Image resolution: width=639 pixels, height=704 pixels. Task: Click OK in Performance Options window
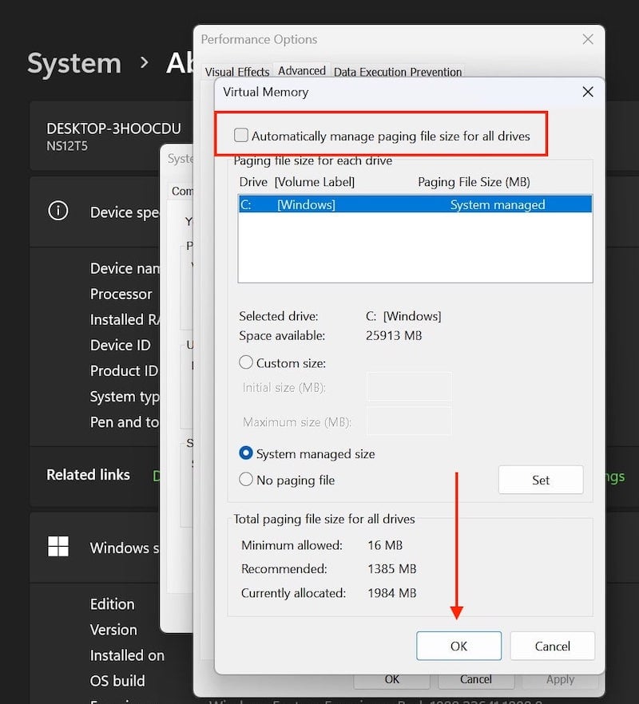coord(391,680)
